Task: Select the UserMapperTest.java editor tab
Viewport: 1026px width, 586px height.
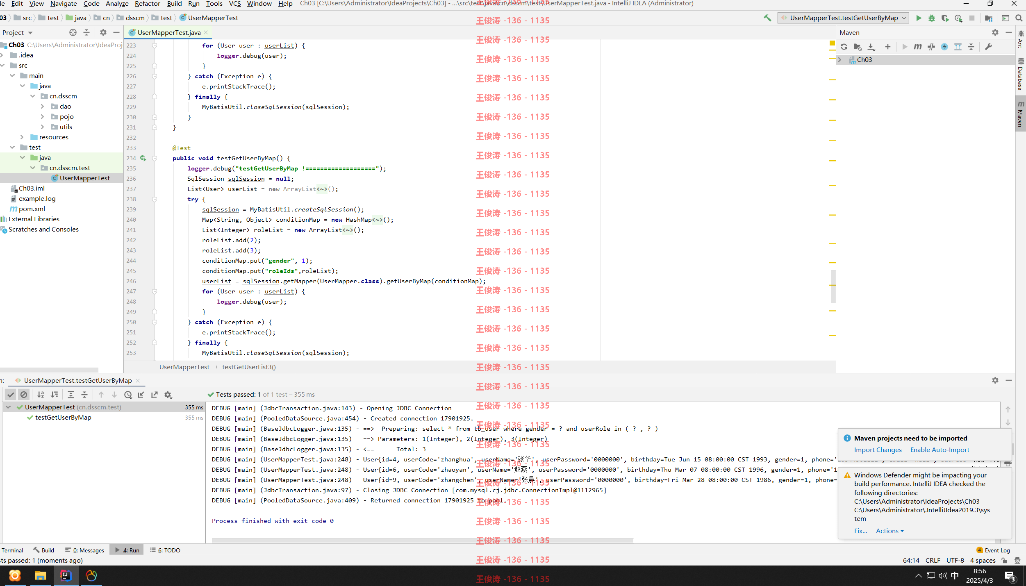Action: point(168,32)
